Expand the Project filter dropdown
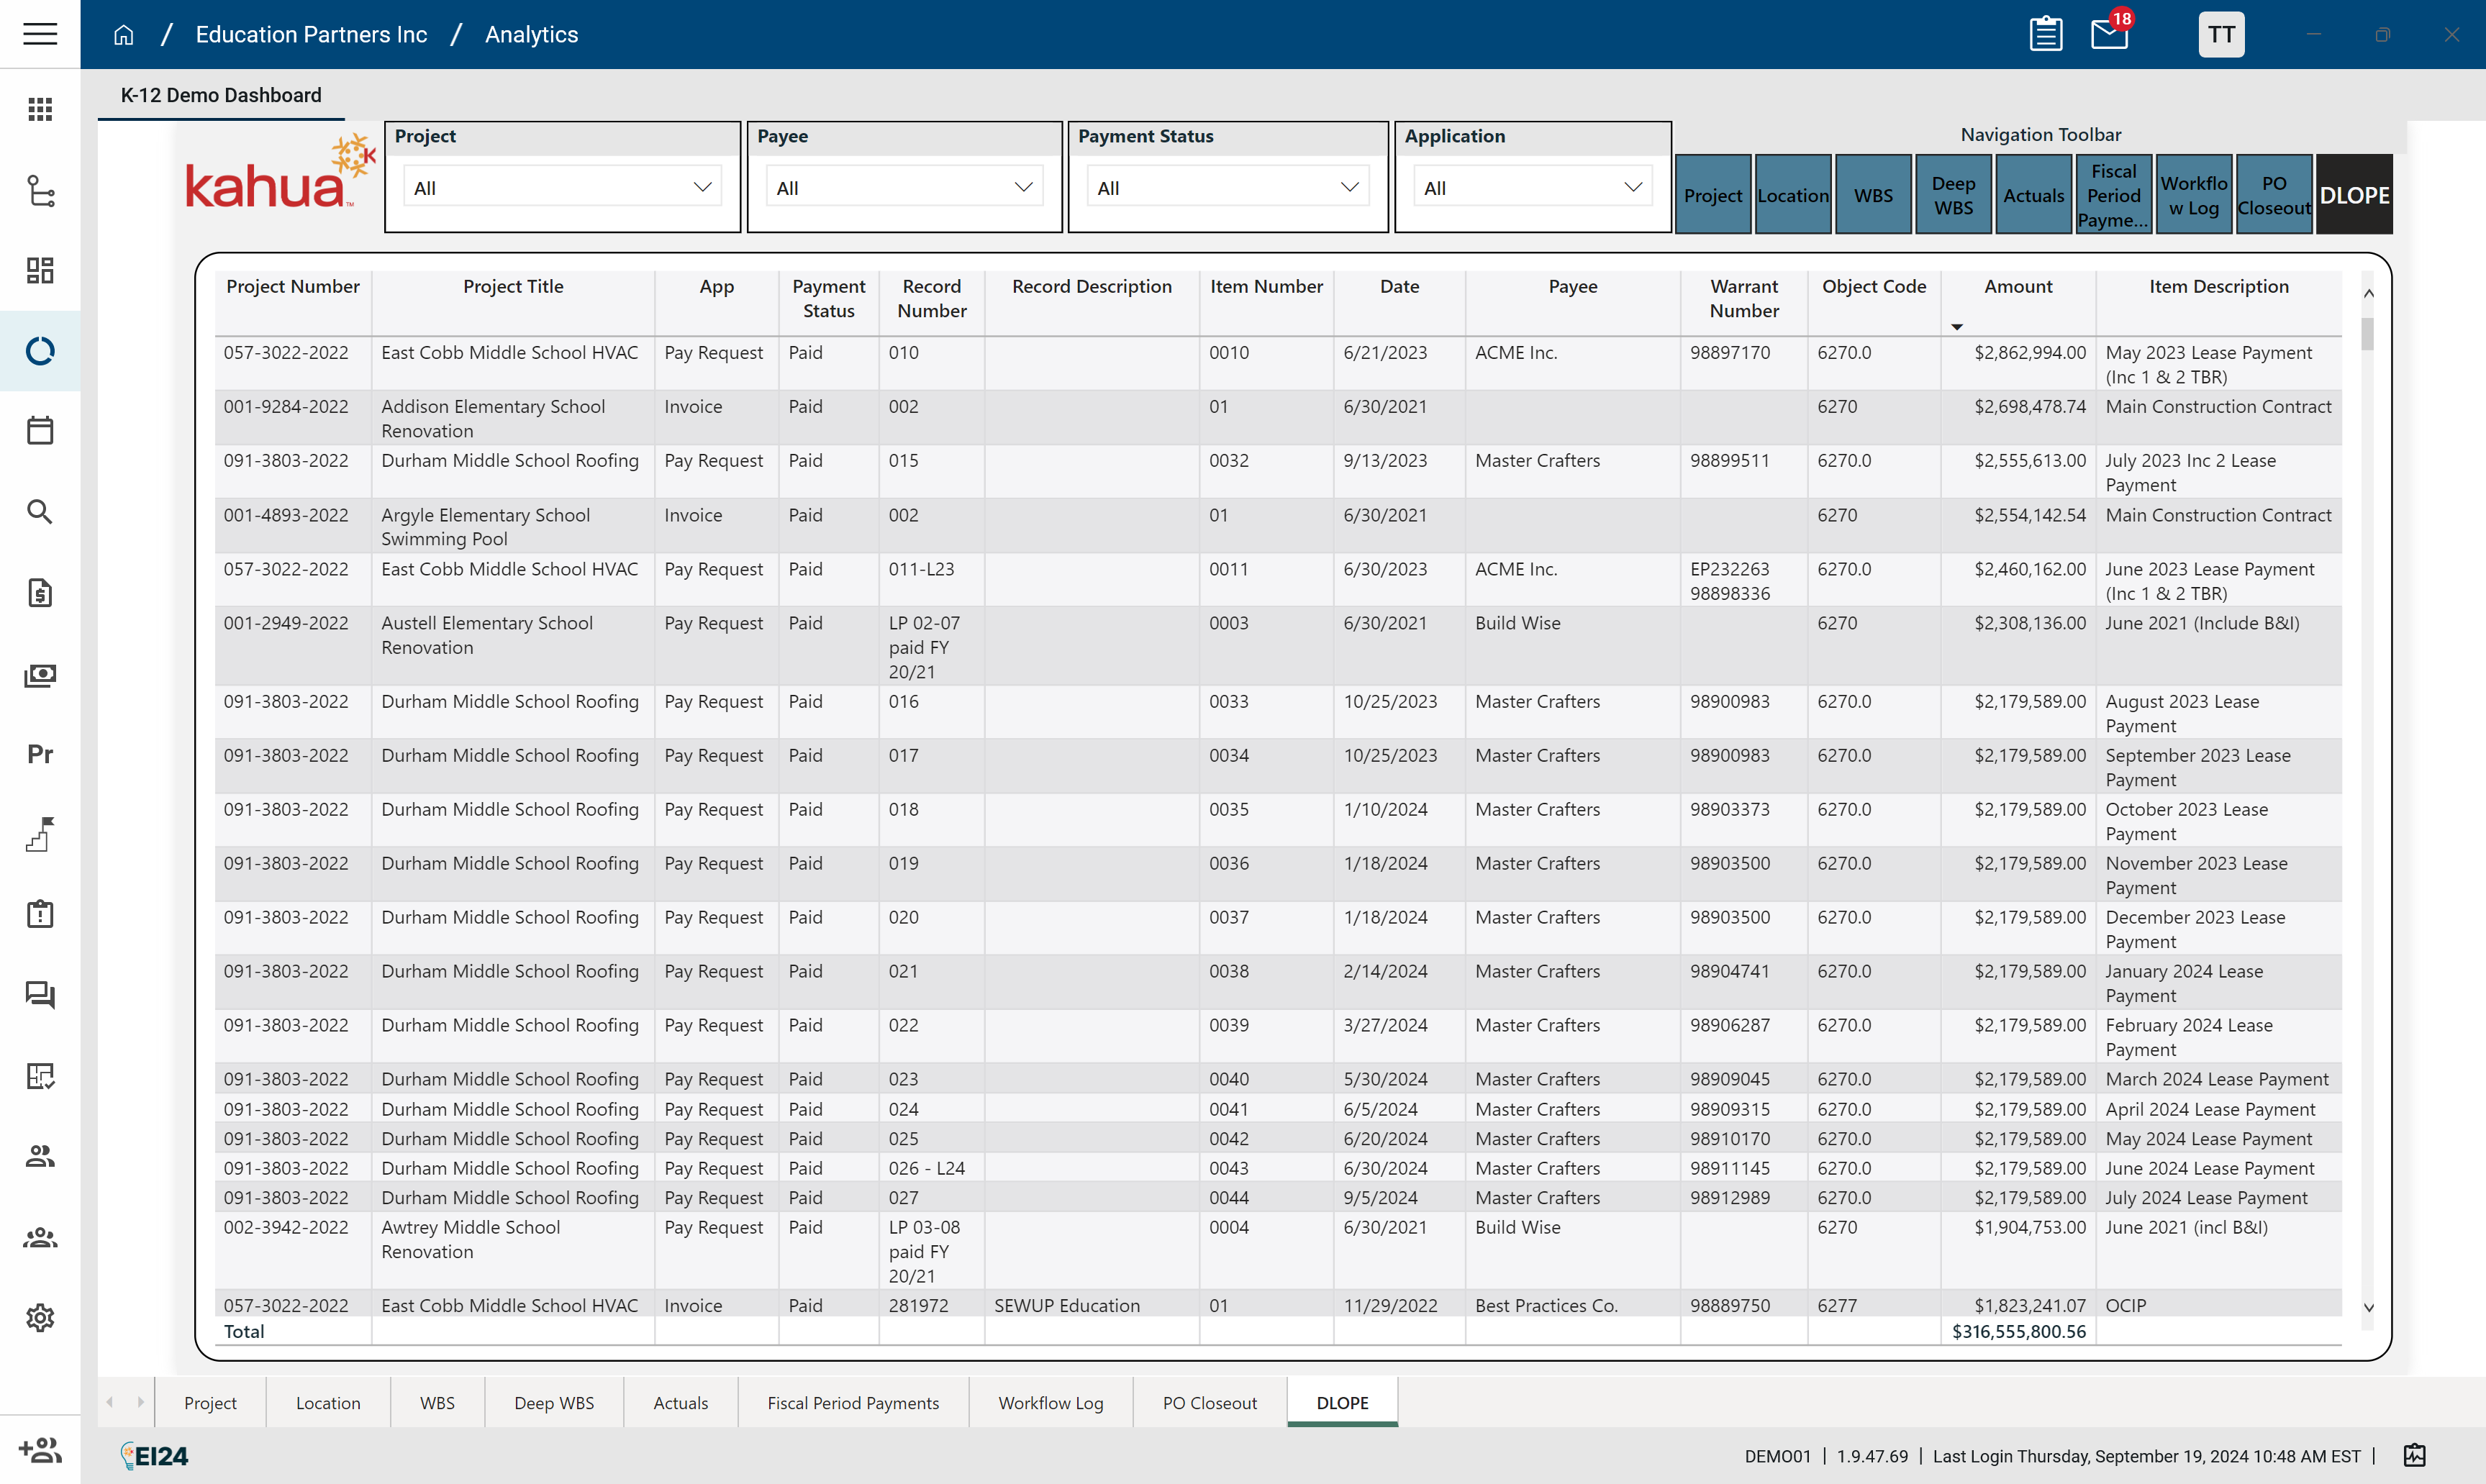Viewport: 2486px width, 1484px height. [562, 188]
